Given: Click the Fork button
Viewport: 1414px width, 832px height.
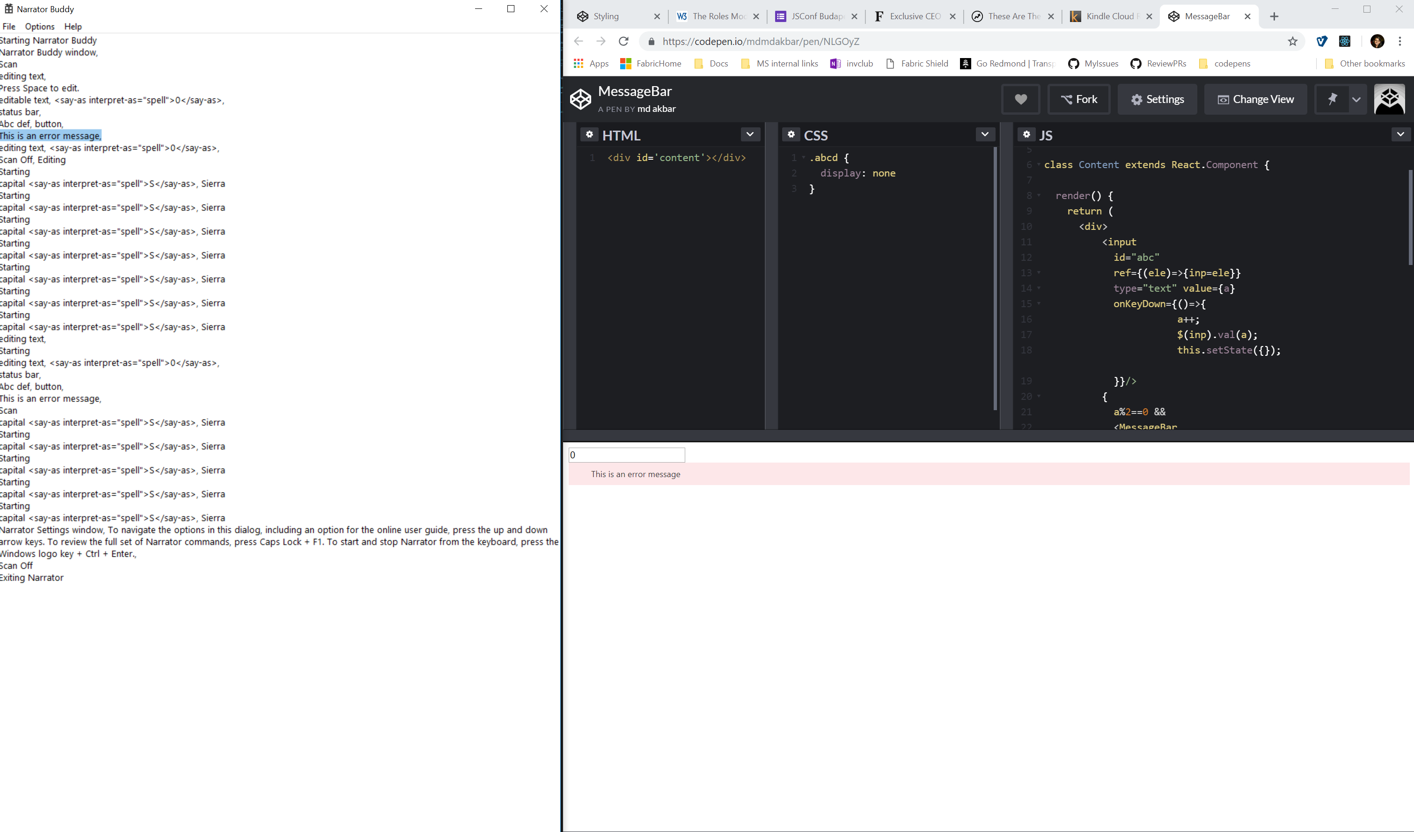Looking at the screenshot, I should coord(1078,99).
